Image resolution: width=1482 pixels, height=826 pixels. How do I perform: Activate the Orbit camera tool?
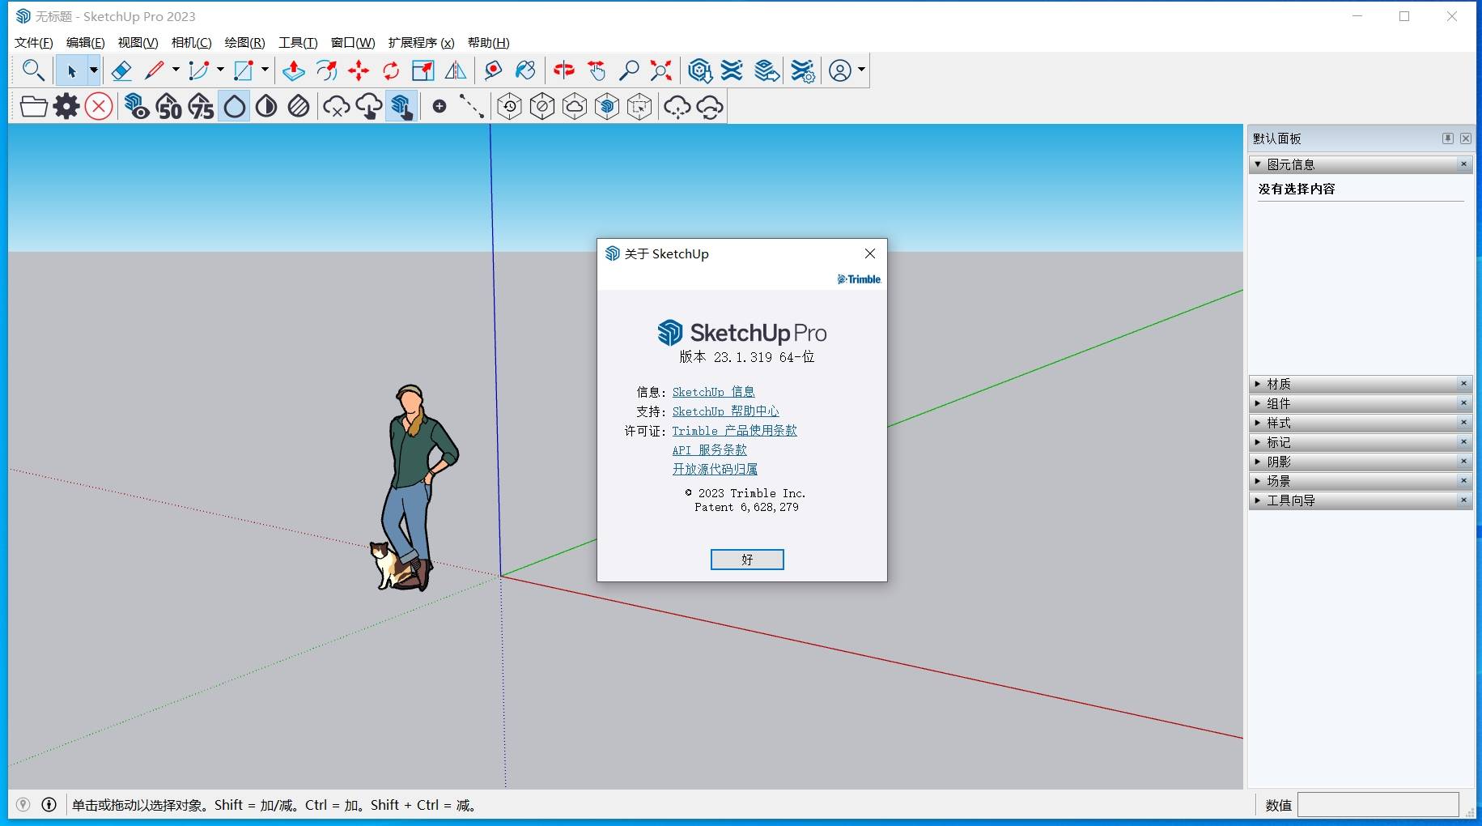564,71
